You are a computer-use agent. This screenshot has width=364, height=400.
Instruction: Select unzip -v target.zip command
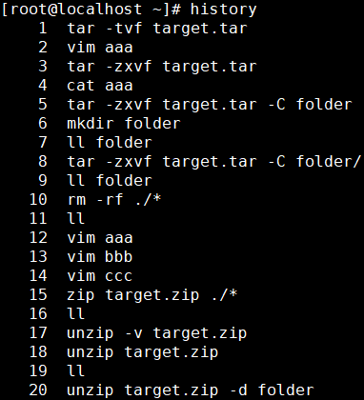[x=157, y=333]
